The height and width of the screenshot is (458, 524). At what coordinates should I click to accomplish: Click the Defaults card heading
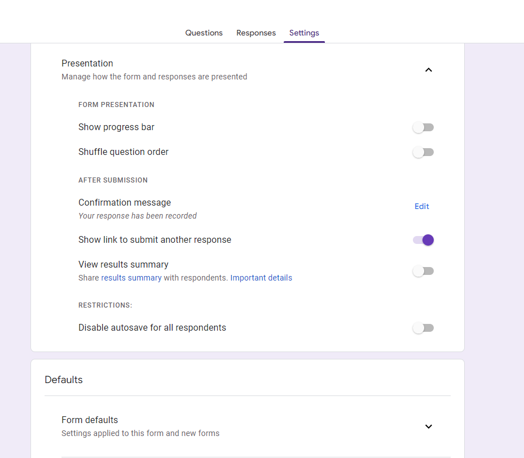[x=64, y=380]
